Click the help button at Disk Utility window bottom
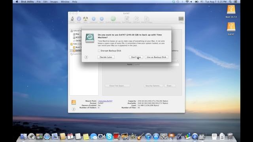253x142 pixels. pos(74,109)
